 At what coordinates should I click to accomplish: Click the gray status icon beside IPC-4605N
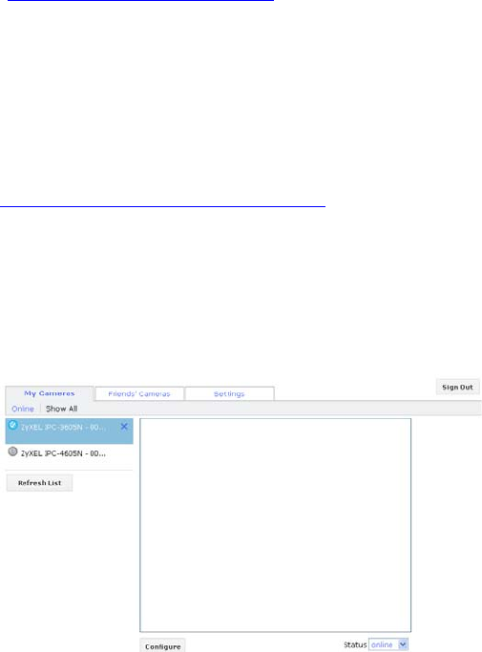point(13,452)
